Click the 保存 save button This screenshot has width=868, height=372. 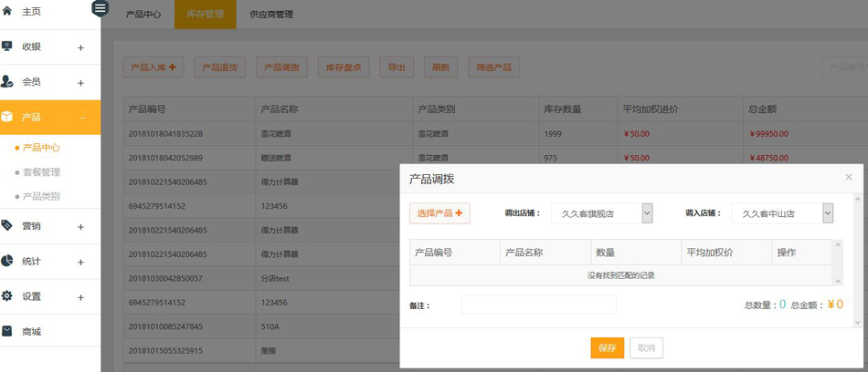pyautogui.click(x=607, y=347)
